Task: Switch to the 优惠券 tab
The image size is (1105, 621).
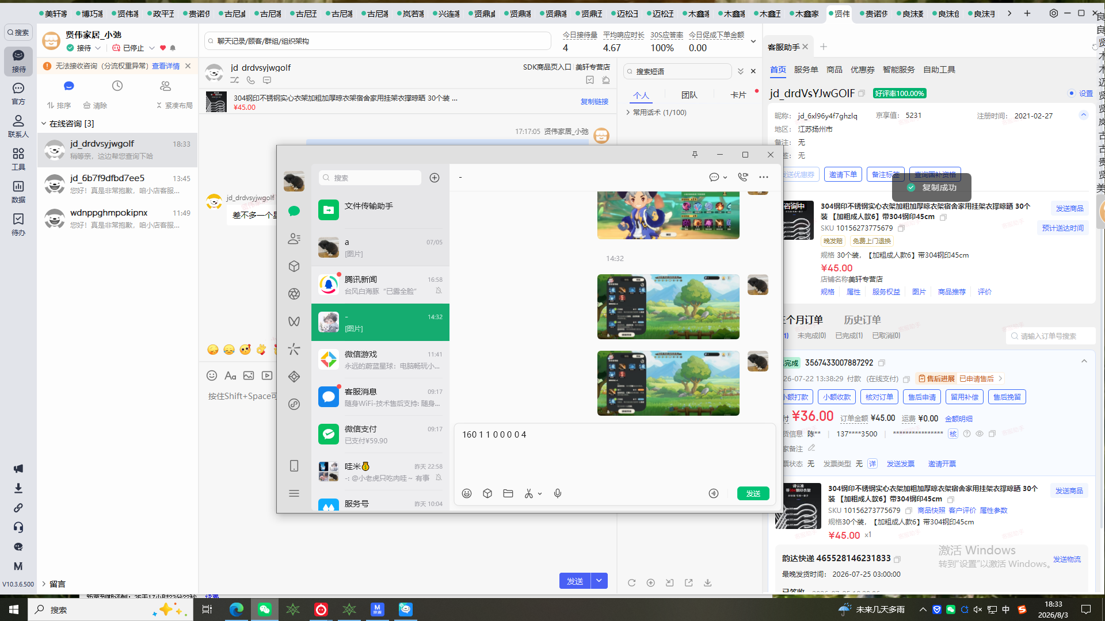Action: [862, 70]
